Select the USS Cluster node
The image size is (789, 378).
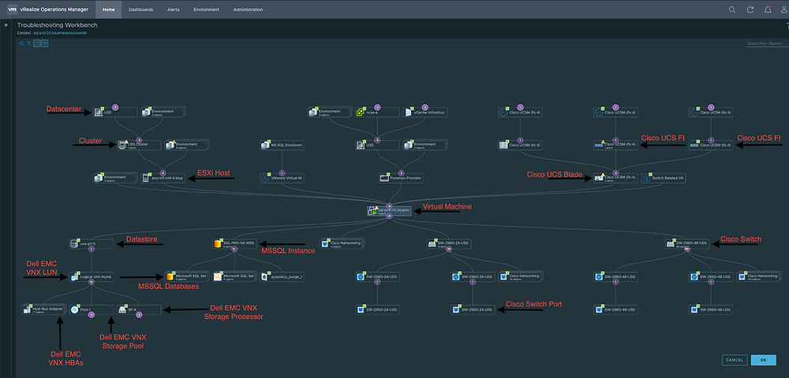point(140,146)
